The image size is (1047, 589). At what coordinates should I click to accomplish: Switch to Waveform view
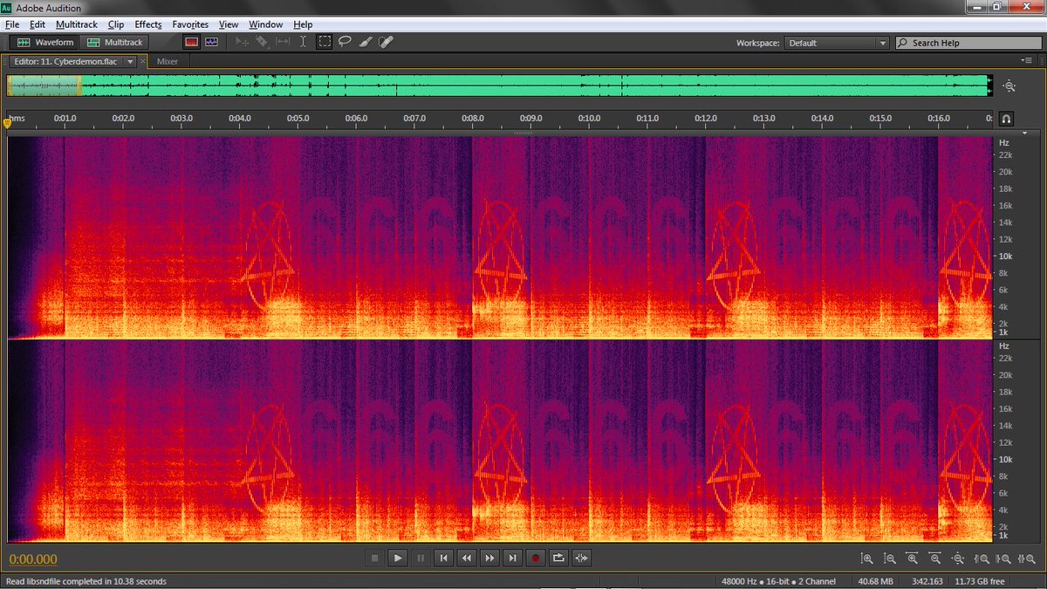click(45, 42)
